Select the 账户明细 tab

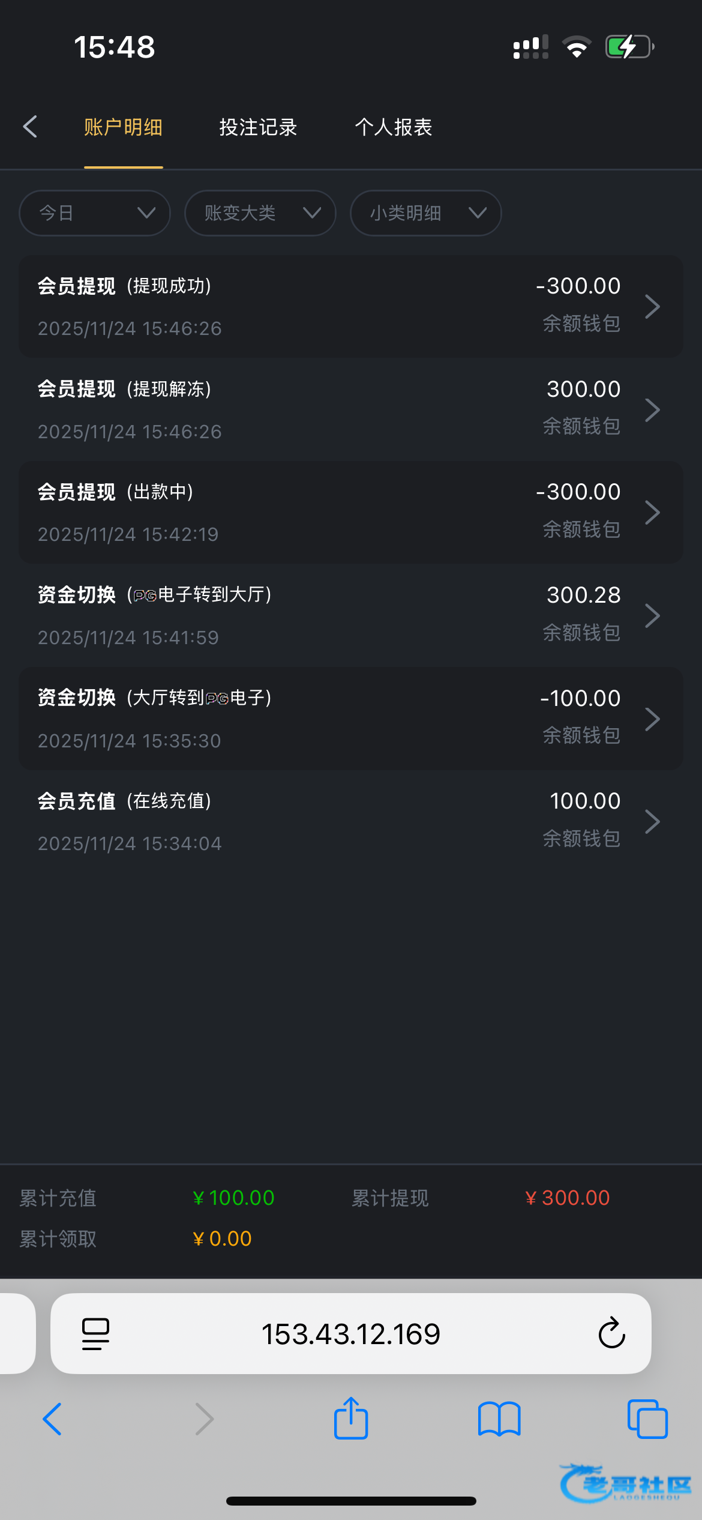pos(124,127)
